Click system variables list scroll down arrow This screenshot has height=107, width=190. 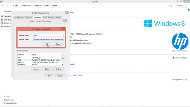point(63,64)
